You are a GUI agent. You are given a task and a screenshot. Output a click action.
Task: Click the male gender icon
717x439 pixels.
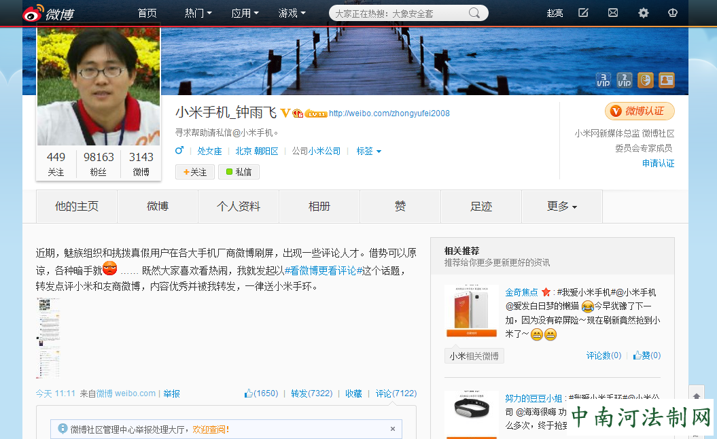coord(179,150)
